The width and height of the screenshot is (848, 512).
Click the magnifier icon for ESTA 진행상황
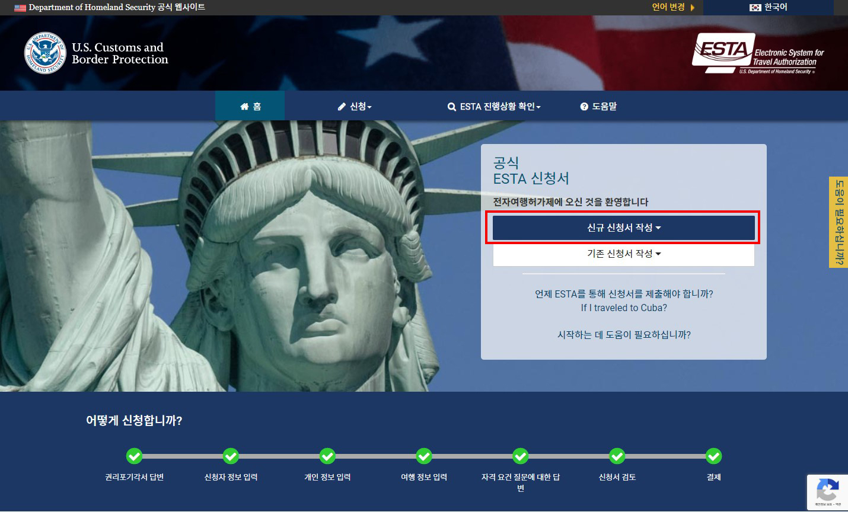point(452,107)
